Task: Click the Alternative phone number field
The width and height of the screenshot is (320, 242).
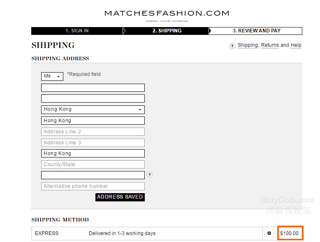Action: [x=93, y=186]
